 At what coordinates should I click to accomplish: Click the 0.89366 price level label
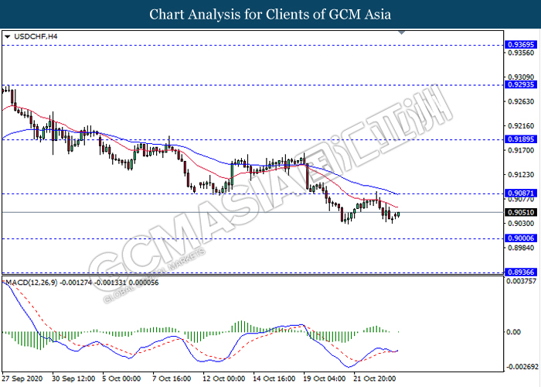click(521, 272)
